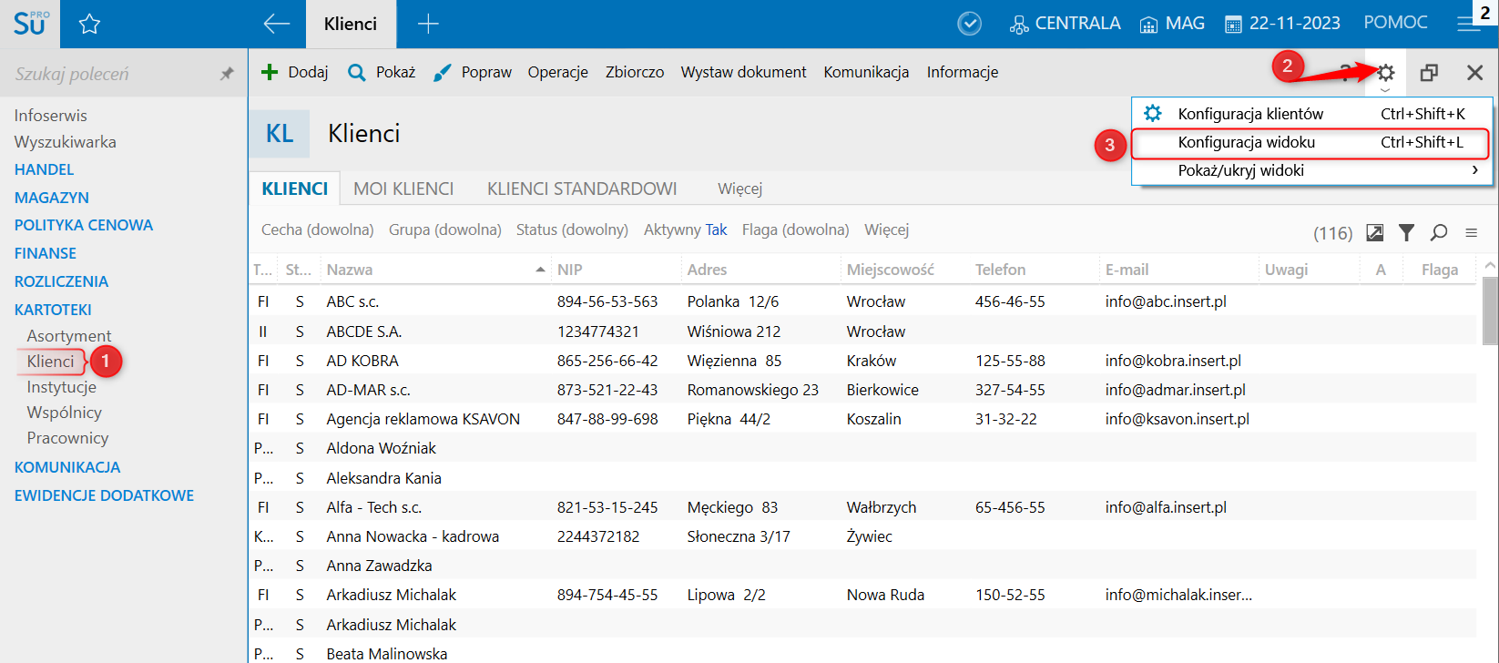Viewport: 1499px width, 663px height.
Task: Click the pin icon in search box
Action: point(227,74)
